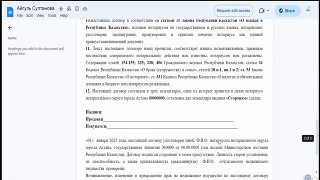The width and height of the screenshot is (320, 180).
Task: Click the paragraph number 12.
Action: [88, 91]
